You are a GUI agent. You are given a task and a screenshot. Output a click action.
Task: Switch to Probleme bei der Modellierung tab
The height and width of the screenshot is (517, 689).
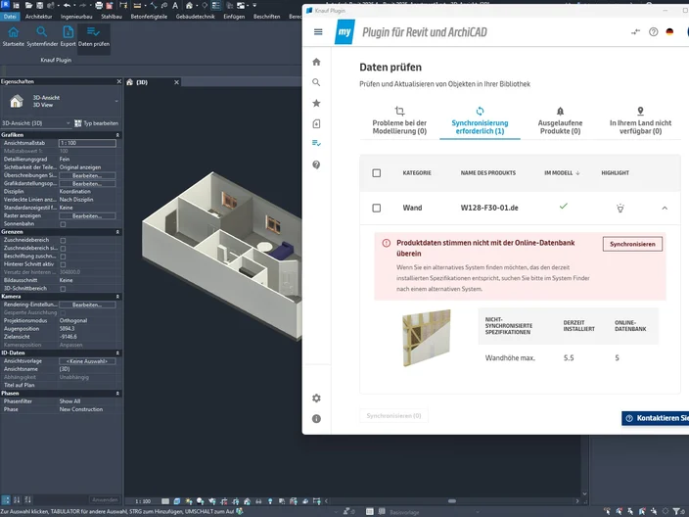(x=399, y=120)
